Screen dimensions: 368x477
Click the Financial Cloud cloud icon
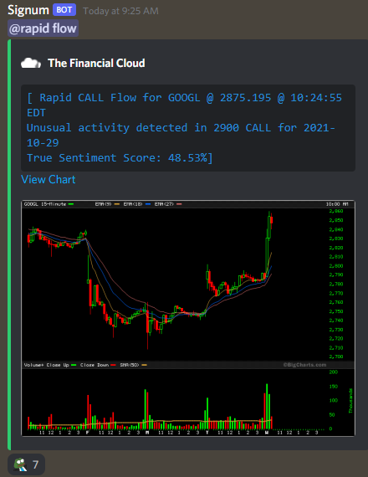point(31,64)
